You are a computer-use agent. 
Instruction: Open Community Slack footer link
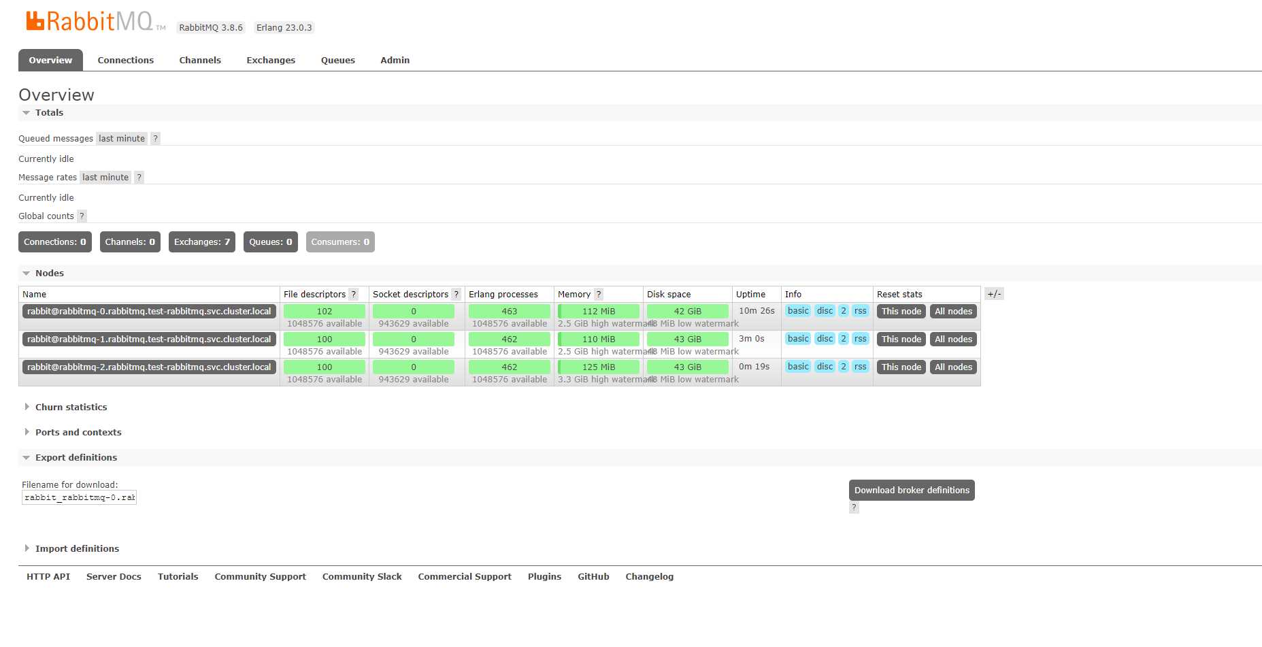(x=362, y=577)
